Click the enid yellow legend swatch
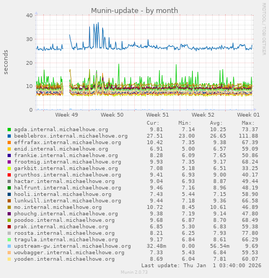 click(9, 149)
